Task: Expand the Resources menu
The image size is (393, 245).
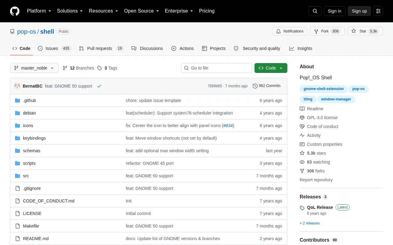Action: (103, 11)
